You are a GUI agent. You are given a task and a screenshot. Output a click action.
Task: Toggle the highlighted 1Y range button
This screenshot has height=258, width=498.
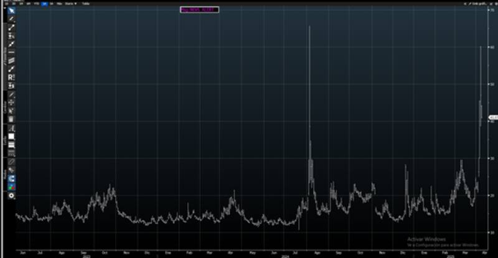point(44,2)
